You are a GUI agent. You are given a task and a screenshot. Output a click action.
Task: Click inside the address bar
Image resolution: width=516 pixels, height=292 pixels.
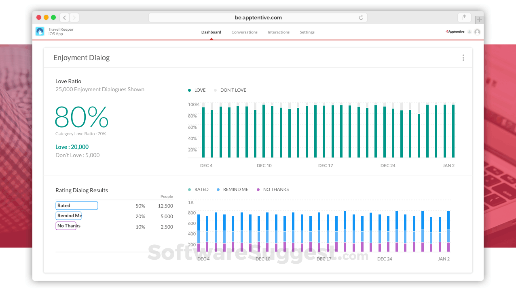(x=258, y=17)
